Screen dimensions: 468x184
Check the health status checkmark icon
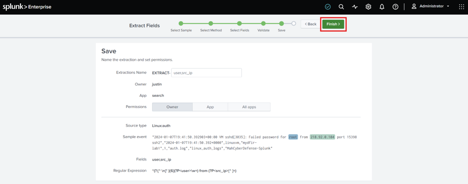[x=328, y=7]
